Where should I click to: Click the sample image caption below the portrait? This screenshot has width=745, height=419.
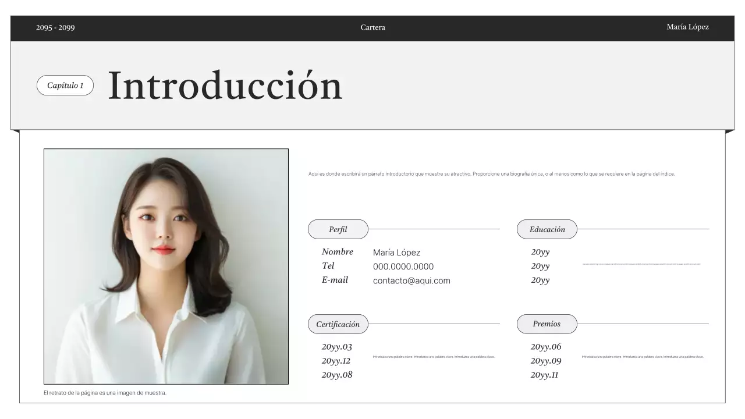105,392
